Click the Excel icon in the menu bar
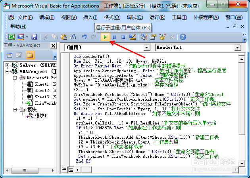The image size is (250, 178). 11,17
